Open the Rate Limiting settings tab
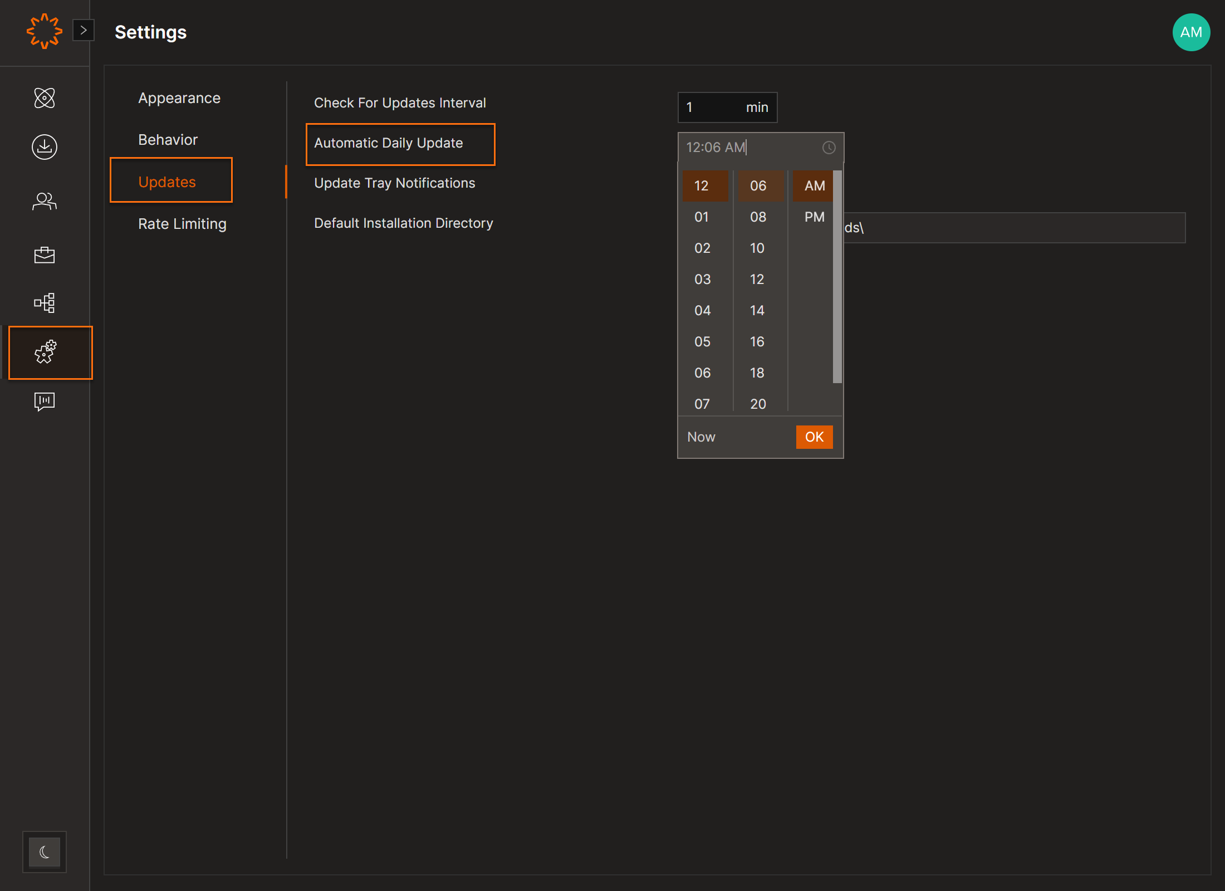 pos(182,224)
